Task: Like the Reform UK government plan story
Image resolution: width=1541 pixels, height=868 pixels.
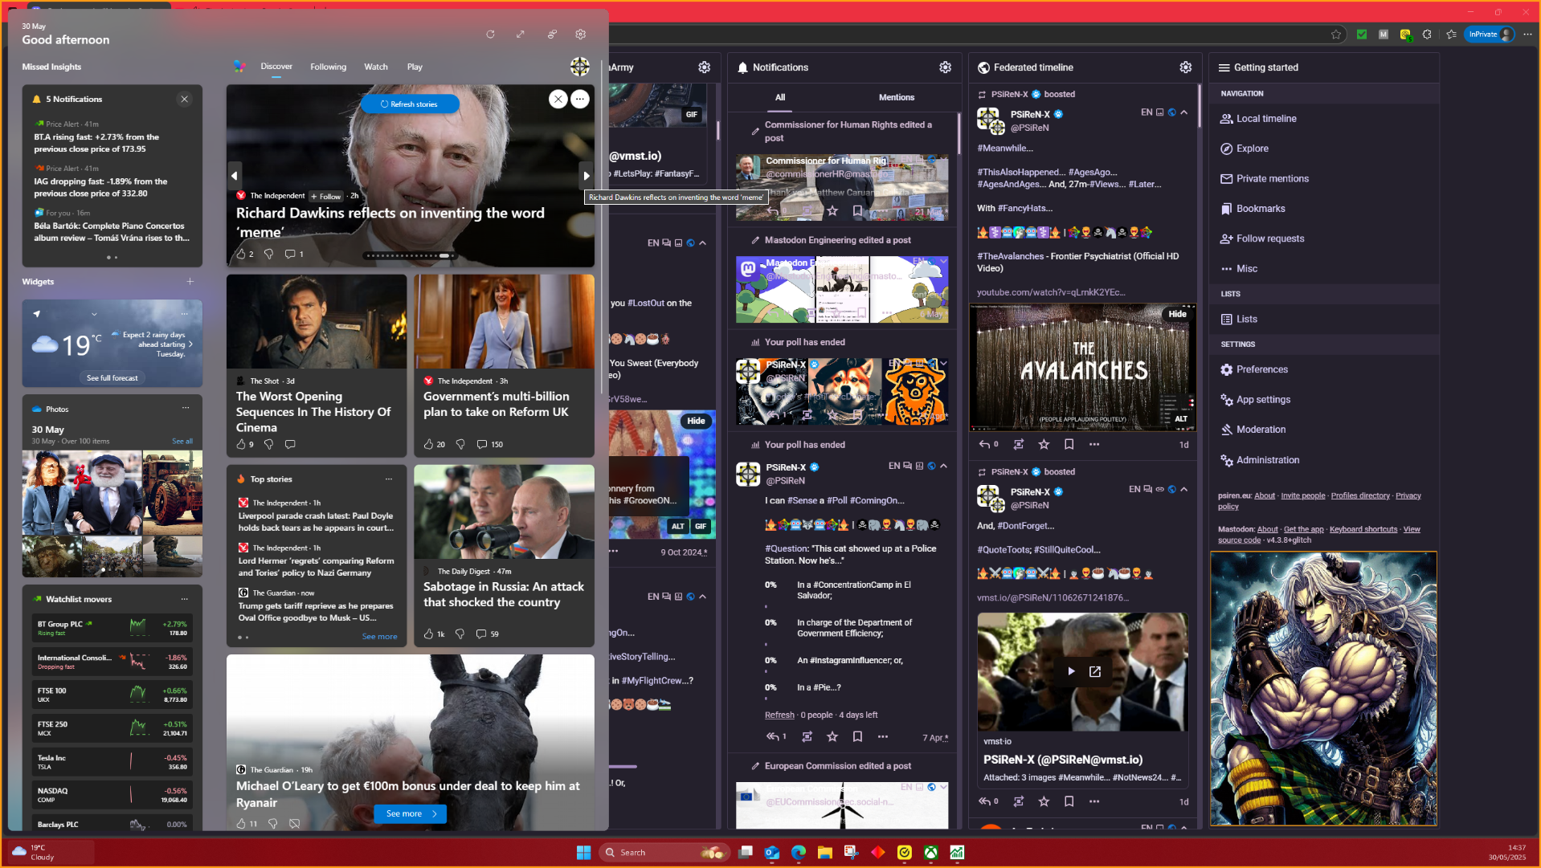Action: click(x=428, y=444)
